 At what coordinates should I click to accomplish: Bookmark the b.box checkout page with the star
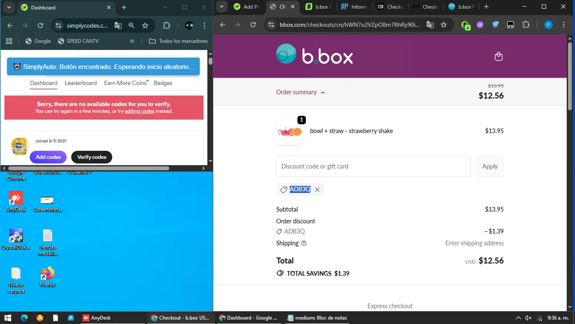(444, 25)
